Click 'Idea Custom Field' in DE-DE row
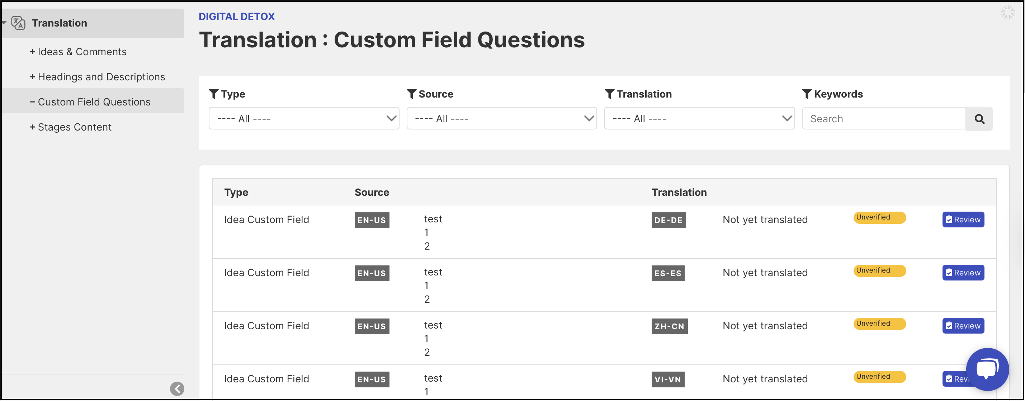 click(266, 220)
